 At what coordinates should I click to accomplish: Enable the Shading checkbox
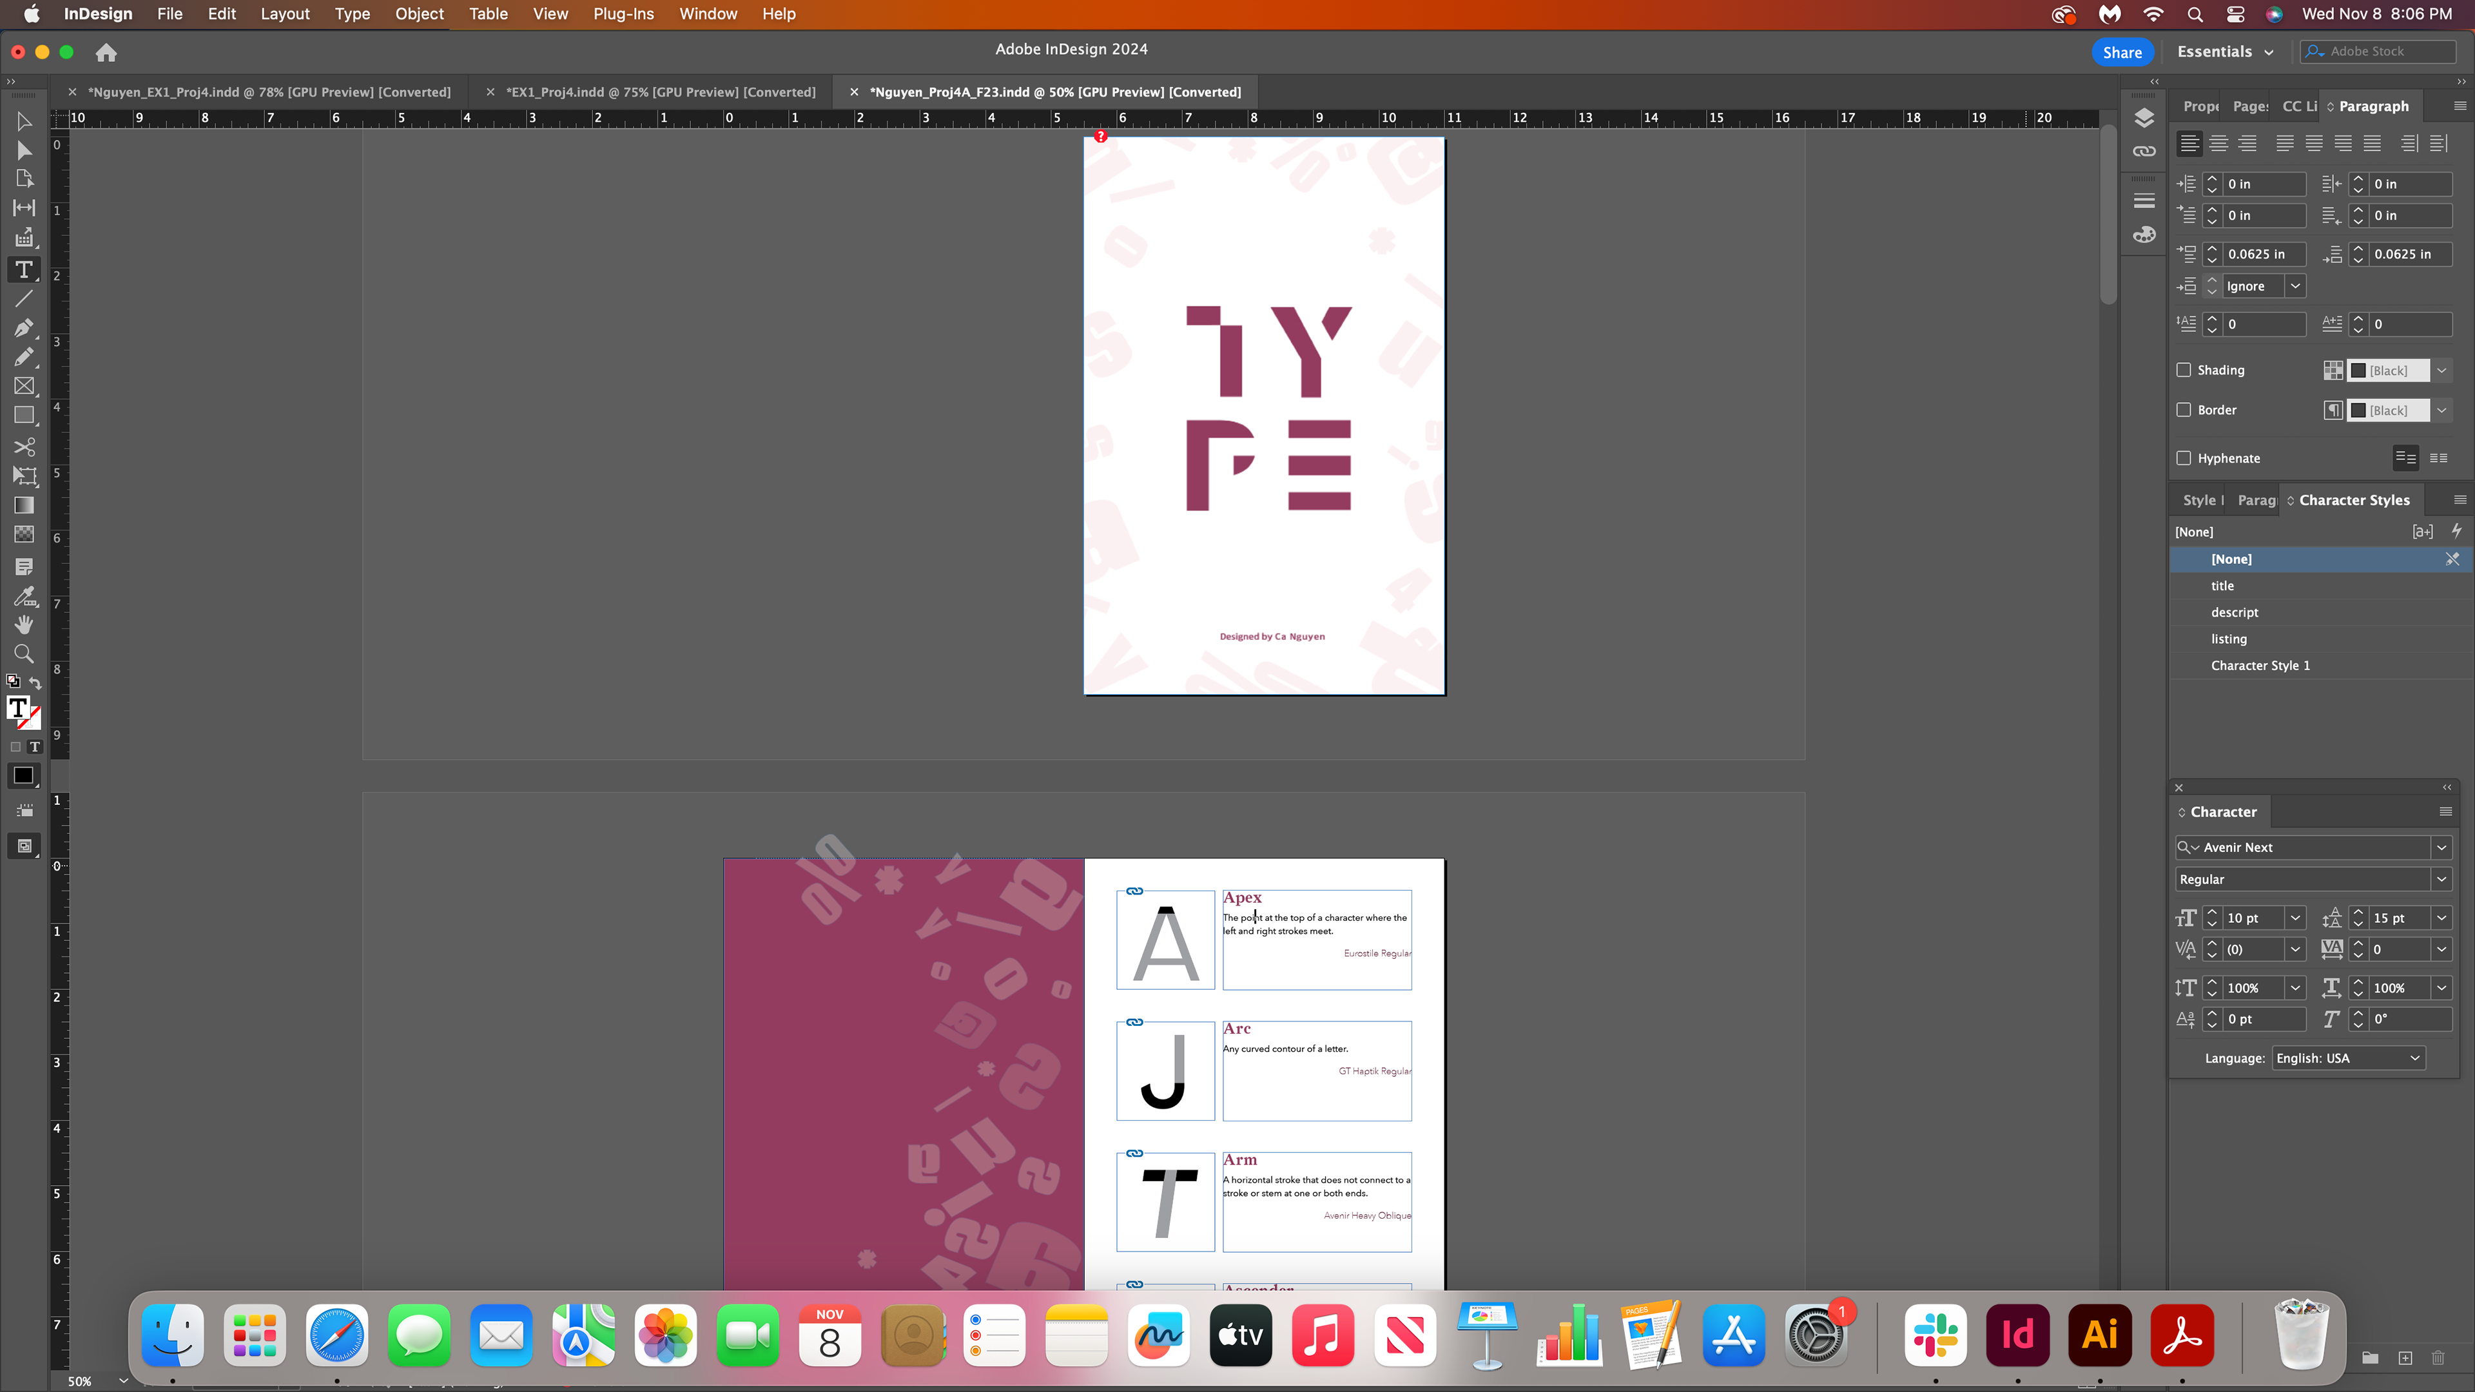2184,370
